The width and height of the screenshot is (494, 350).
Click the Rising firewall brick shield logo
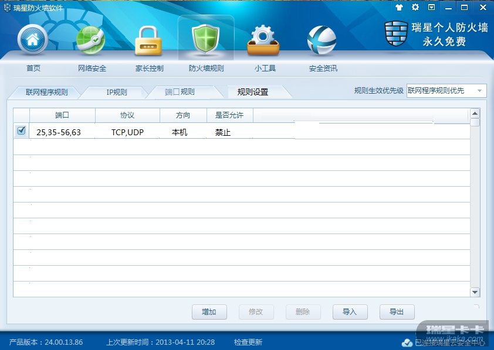coord(397,33)
